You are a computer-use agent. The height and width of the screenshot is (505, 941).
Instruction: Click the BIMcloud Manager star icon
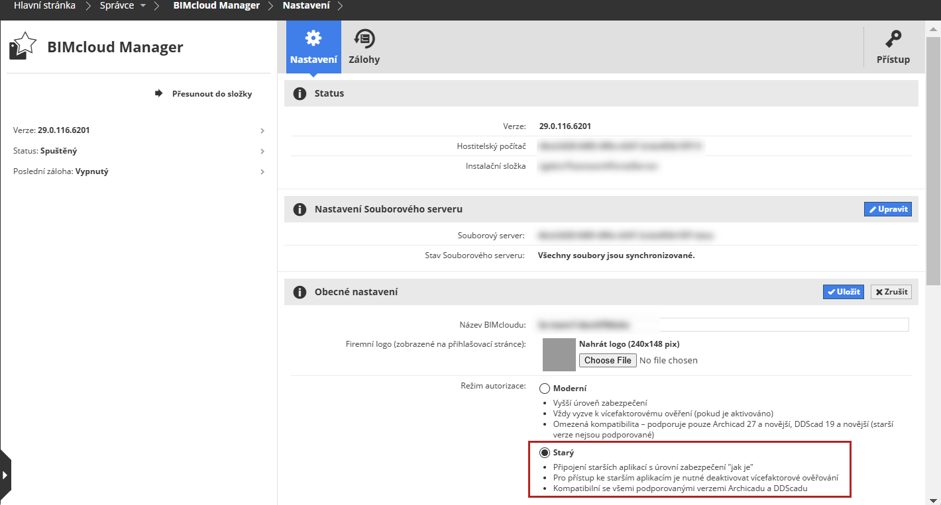coord(23,46)
